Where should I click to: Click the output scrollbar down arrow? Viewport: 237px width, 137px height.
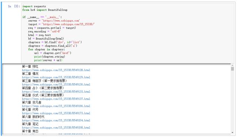coord(232,133)
